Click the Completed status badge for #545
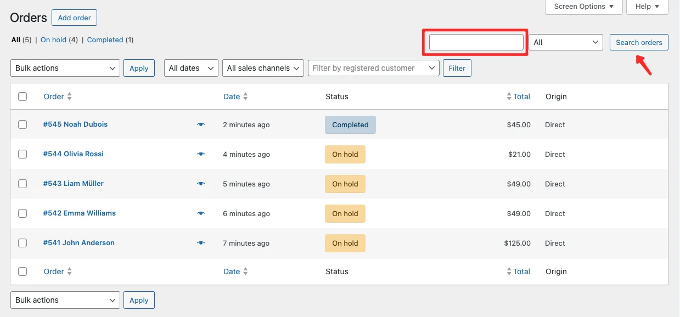680x317 pixels. (x=350, y=124)
